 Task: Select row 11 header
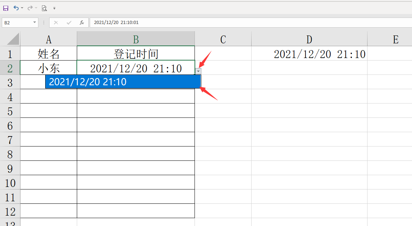click(10, 197)
